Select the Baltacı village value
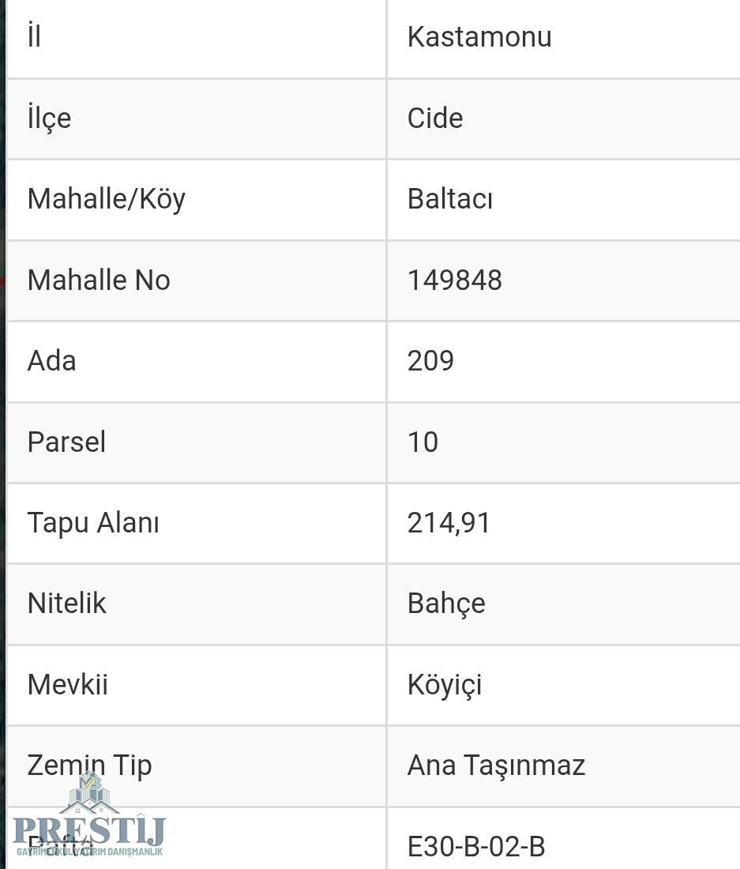The width and height of the screenshot is (740, 869). click(450, 199)
